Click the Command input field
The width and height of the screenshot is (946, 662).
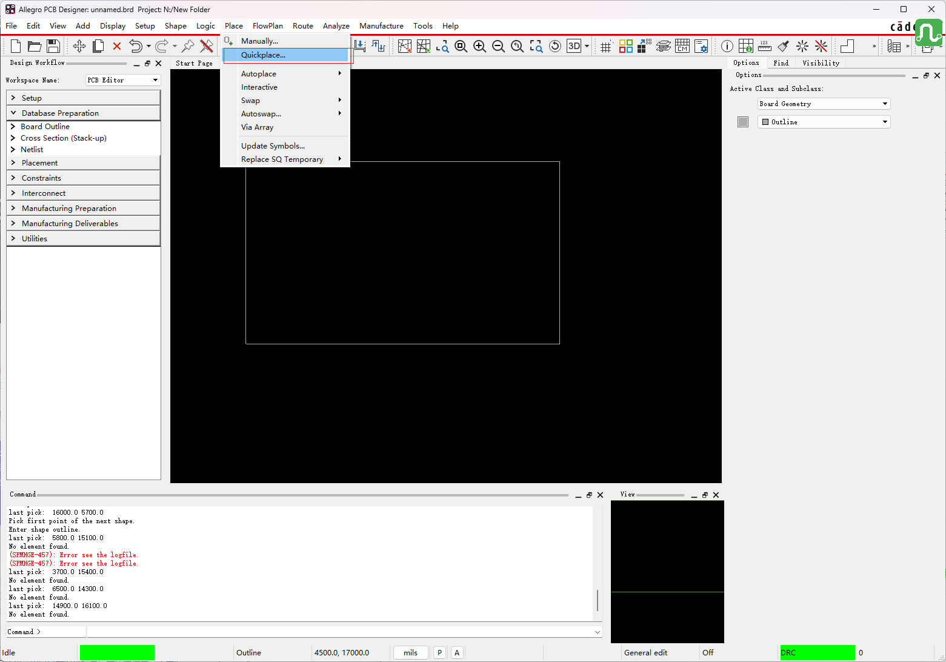tap(344, 632)
